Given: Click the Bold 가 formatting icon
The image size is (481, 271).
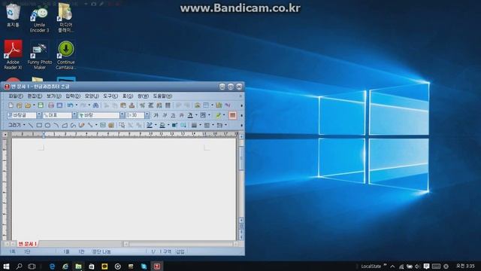Looking at the screenshot, I should (156, 115).
